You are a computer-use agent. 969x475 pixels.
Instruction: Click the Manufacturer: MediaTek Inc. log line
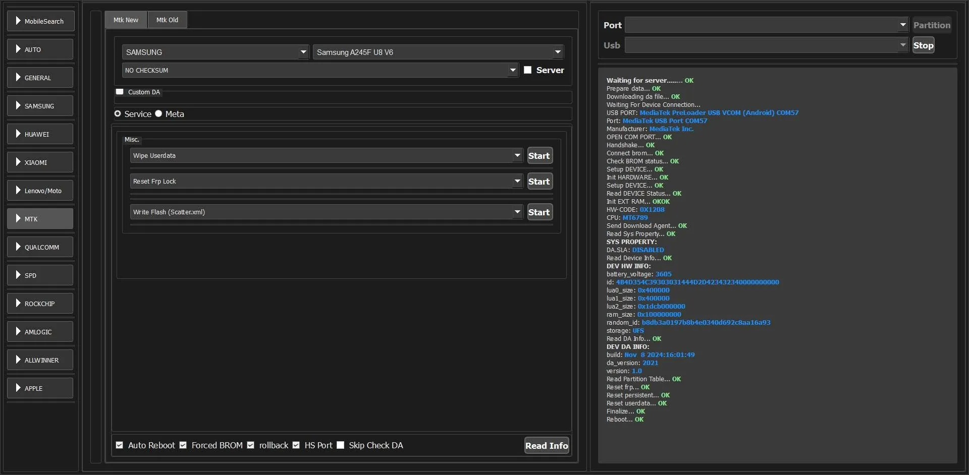click(650, 129)
